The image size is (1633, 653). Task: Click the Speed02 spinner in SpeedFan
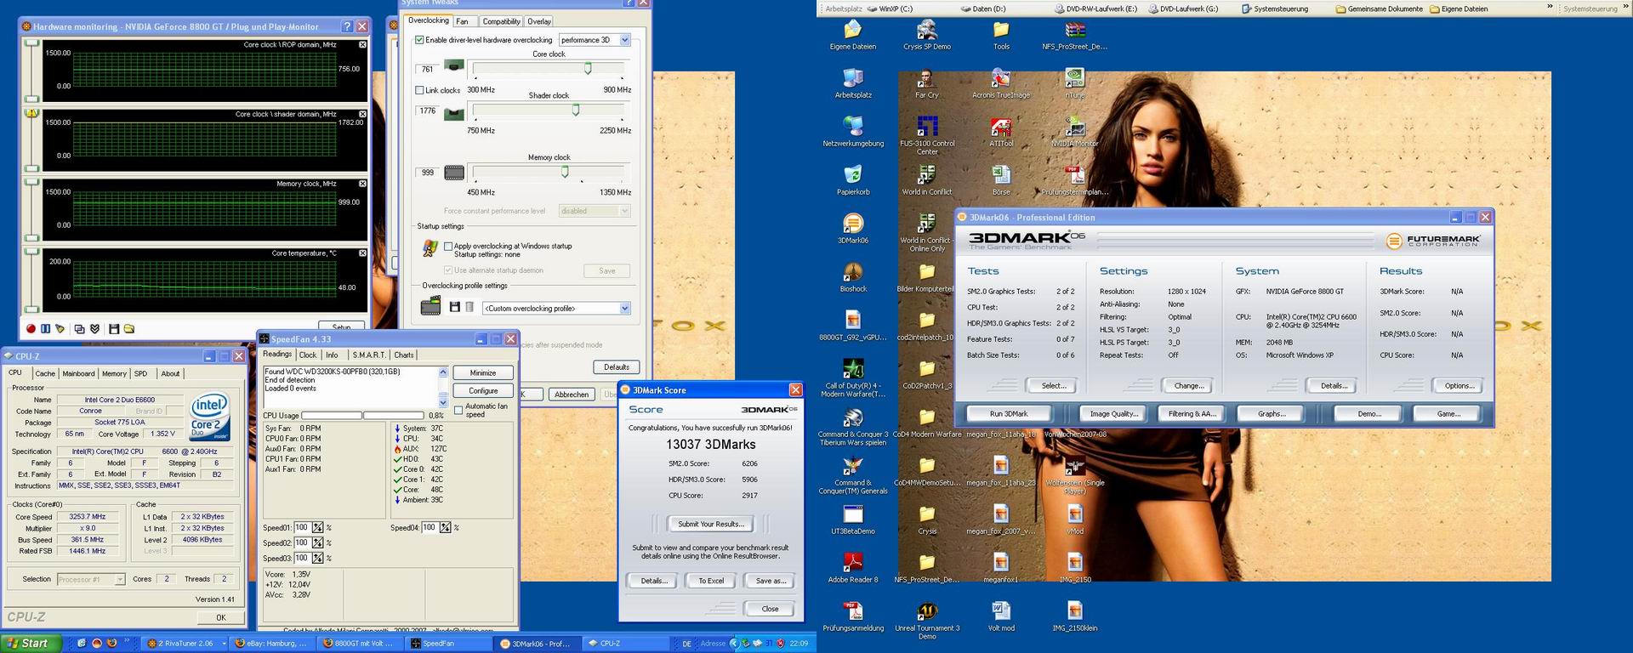pyautogui.click(x=317, y=542)
